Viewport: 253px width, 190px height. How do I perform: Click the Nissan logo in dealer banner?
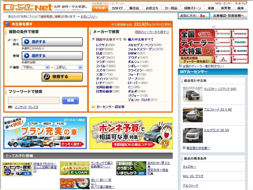(240, 34)
